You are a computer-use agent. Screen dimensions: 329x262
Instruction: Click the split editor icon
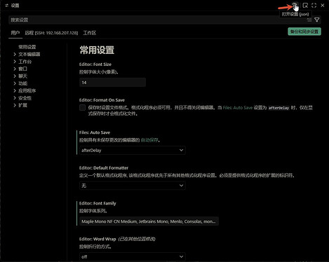[305, 6]
